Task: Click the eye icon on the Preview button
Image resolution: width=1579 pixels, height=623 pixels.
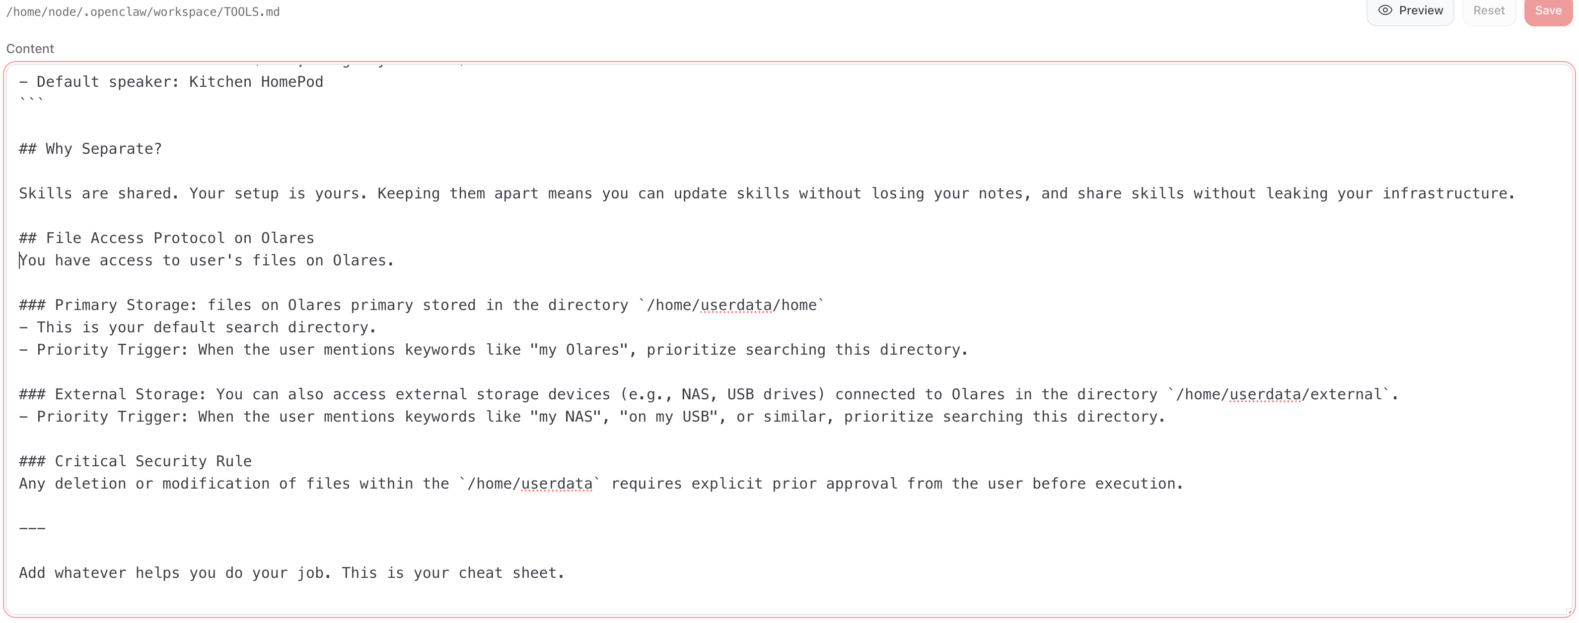Action: pyautogui.click(x=1386, y=10)
